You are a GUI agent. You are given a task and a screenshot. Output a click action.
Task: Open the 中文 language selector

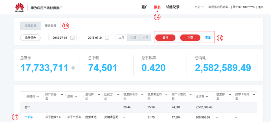tap(199, 7)
